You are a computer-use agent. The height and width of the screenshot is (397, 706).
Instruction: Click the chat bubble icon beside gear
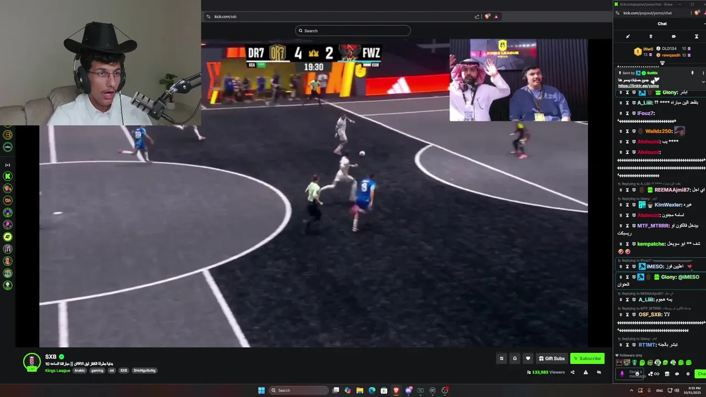(677, 374)
